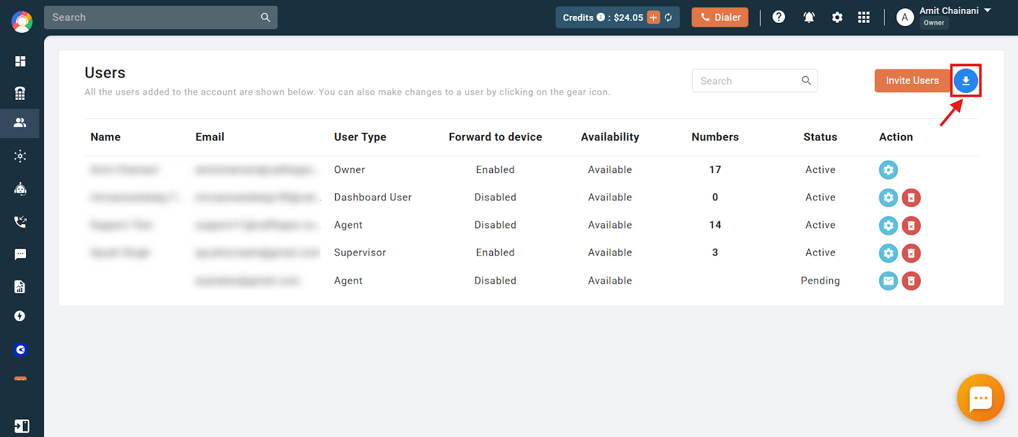Click the Email column header
The width and height of the screenshot is (1018, 437).
pyautogui.click(x=210, y=137)
